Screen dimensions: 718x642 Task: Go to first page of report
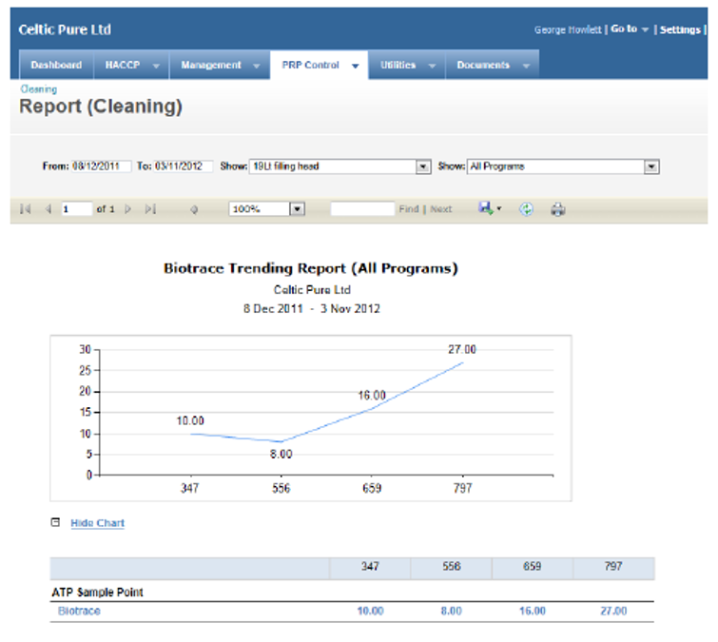tap(25, 209)
